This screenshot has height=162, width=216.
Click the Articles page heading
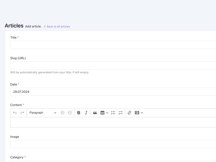pyautogui.click(x=14, y=26)
